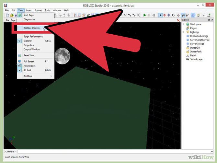Screen dimensions: 217x163
Task: Click the third join surfaces icon
Action: 188,15
